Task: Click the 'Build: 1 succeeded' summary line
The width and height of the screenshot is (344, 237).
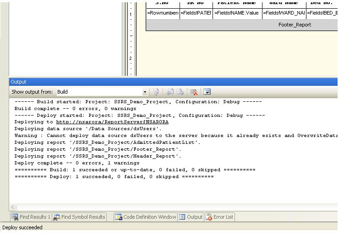Action: (135, 170)
